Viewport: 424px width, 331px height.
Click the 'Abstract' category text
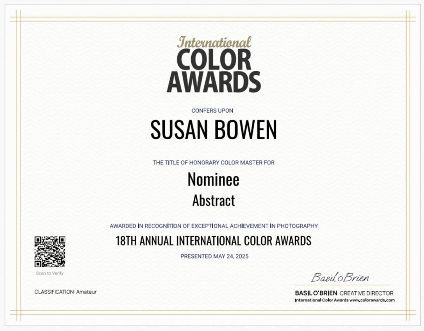tap(214, 201)
